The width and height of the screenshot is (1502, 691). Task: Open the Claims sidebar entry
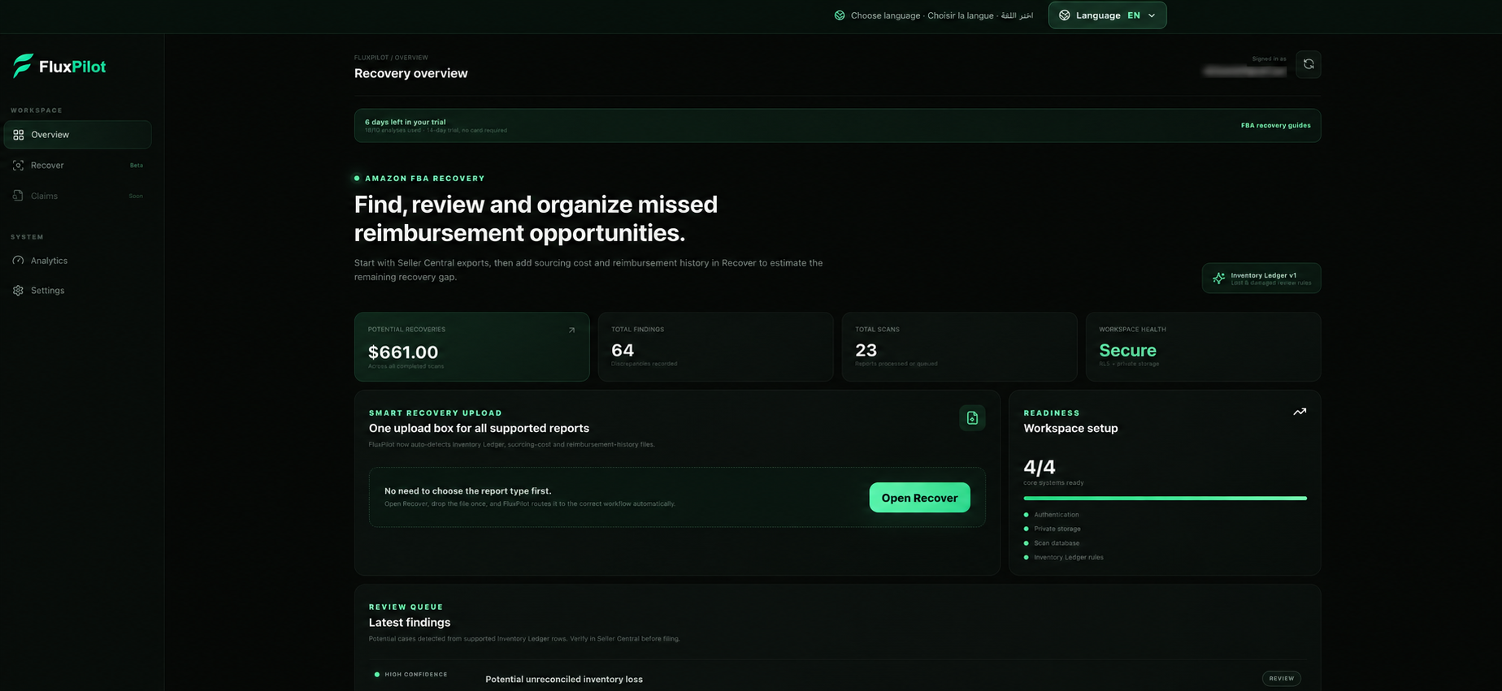point(77,196)
